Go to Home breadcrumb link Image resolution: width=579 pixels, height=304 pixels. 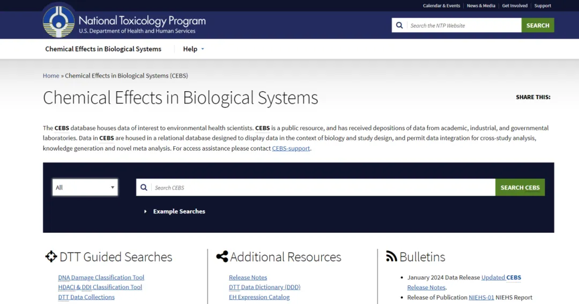pos(51,76)
